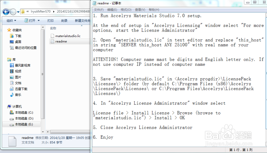Open the recent pages history dropdown arrow
Viewport: 267px width, 153px height.
point(18,12)
